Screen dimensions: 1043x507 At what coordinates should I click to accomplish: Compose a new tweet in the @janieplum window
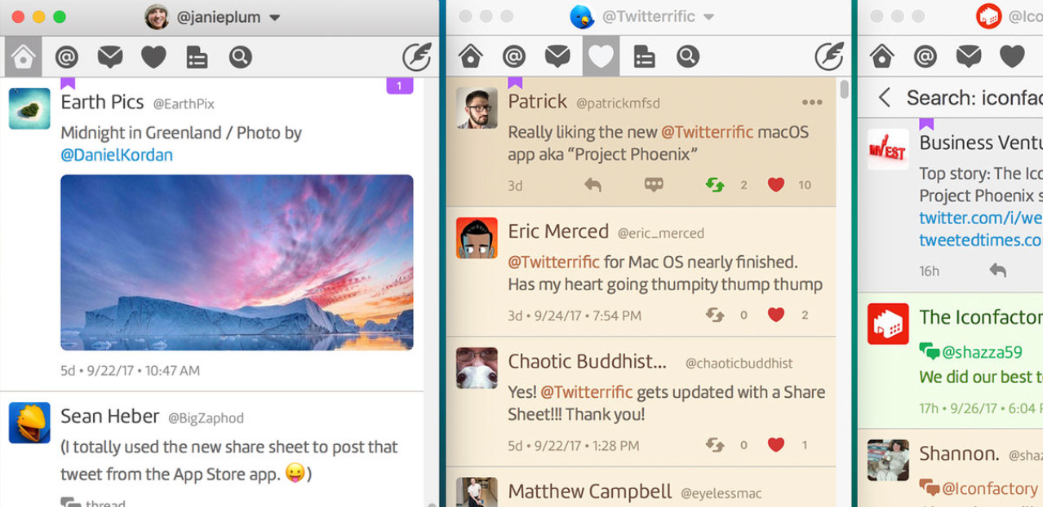click(x=417, y=57)
